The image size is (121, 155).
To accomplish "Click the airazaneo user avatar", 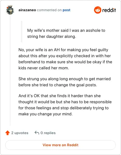I will tap(10, 10).
